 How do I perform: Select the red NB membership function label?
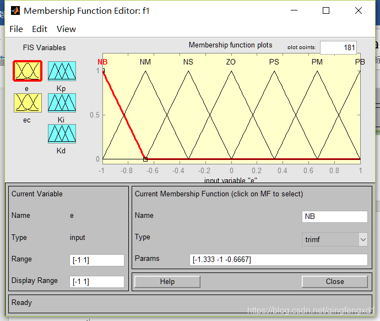(x=102, y=62)
